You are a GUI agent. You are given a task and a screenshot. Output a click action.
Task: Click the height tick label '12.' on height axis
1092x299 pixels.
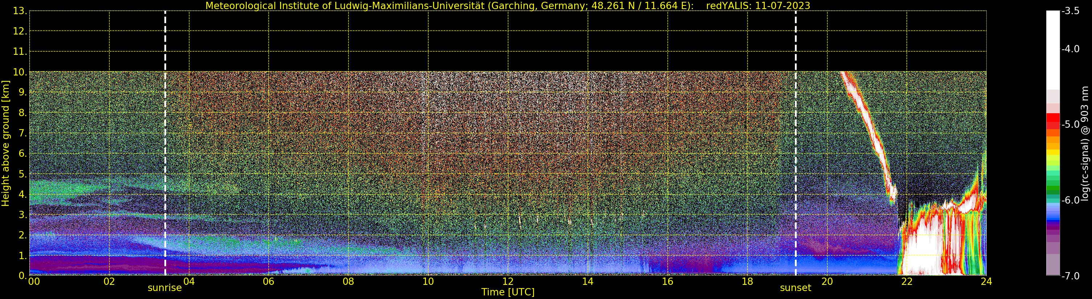tap(20, 31)
